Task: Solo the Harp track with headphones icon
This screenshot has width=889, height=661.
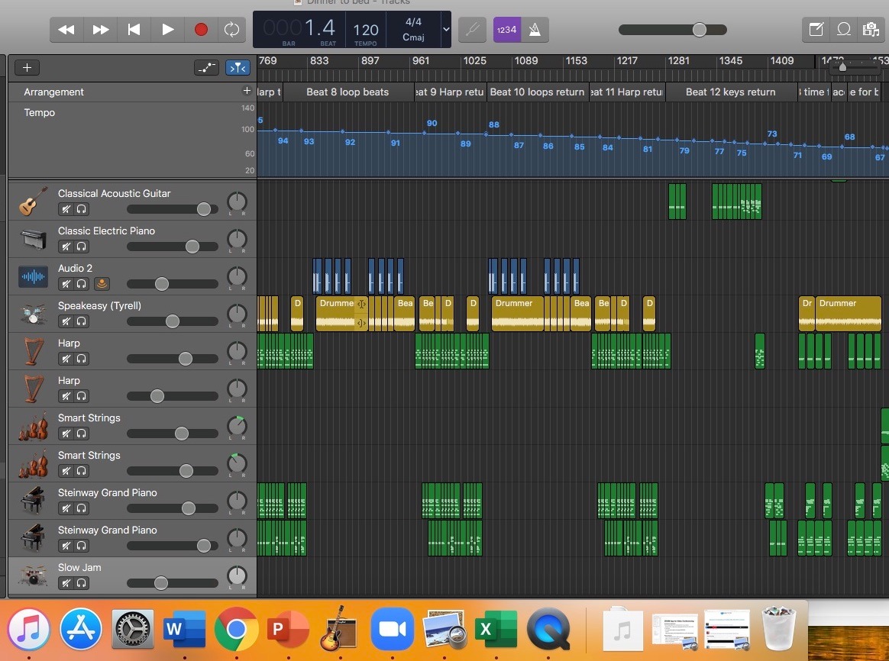Action: (81, 359)
